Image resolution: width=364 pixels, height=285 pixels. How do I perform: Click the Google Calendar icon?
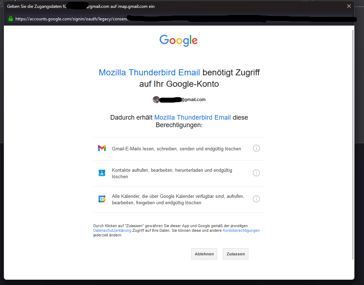pos(102,199)
